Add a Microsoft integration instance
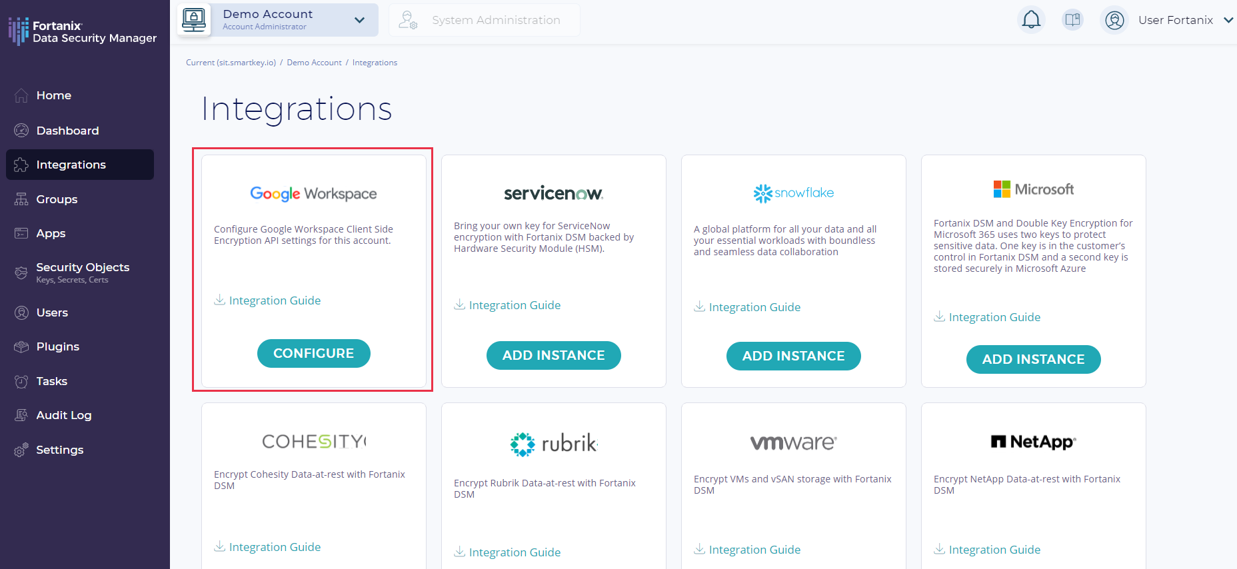This screenshot has width=1237, height=569. click(1033, 359)
